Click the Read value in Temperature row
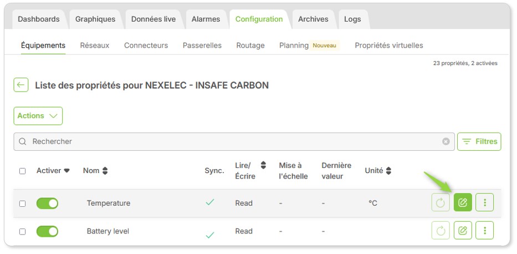The image size is (517, 254). coord(244,203)
